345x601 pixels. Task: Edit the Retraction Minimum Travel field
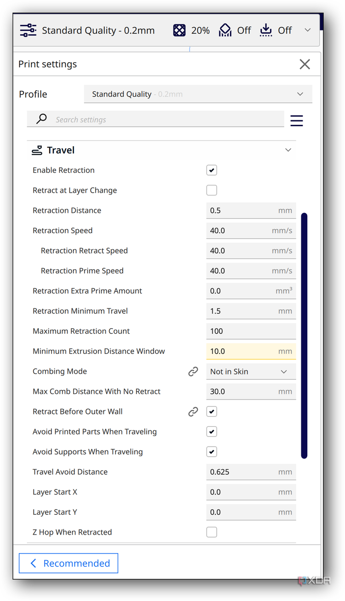coord(251,311)
